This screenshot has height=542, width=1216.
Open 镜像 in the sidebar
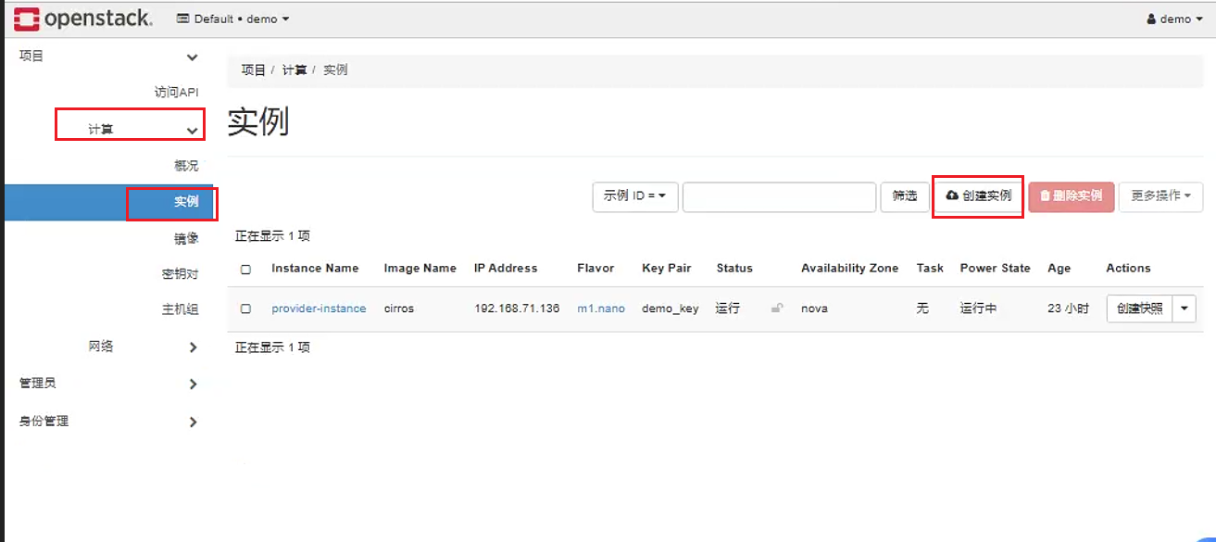[186, 238]
